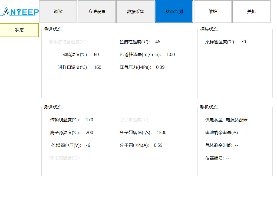Viewport: 277px width, 208px height.
Task: Click the 阀箱温度 value 60
Action: [96, 55]
